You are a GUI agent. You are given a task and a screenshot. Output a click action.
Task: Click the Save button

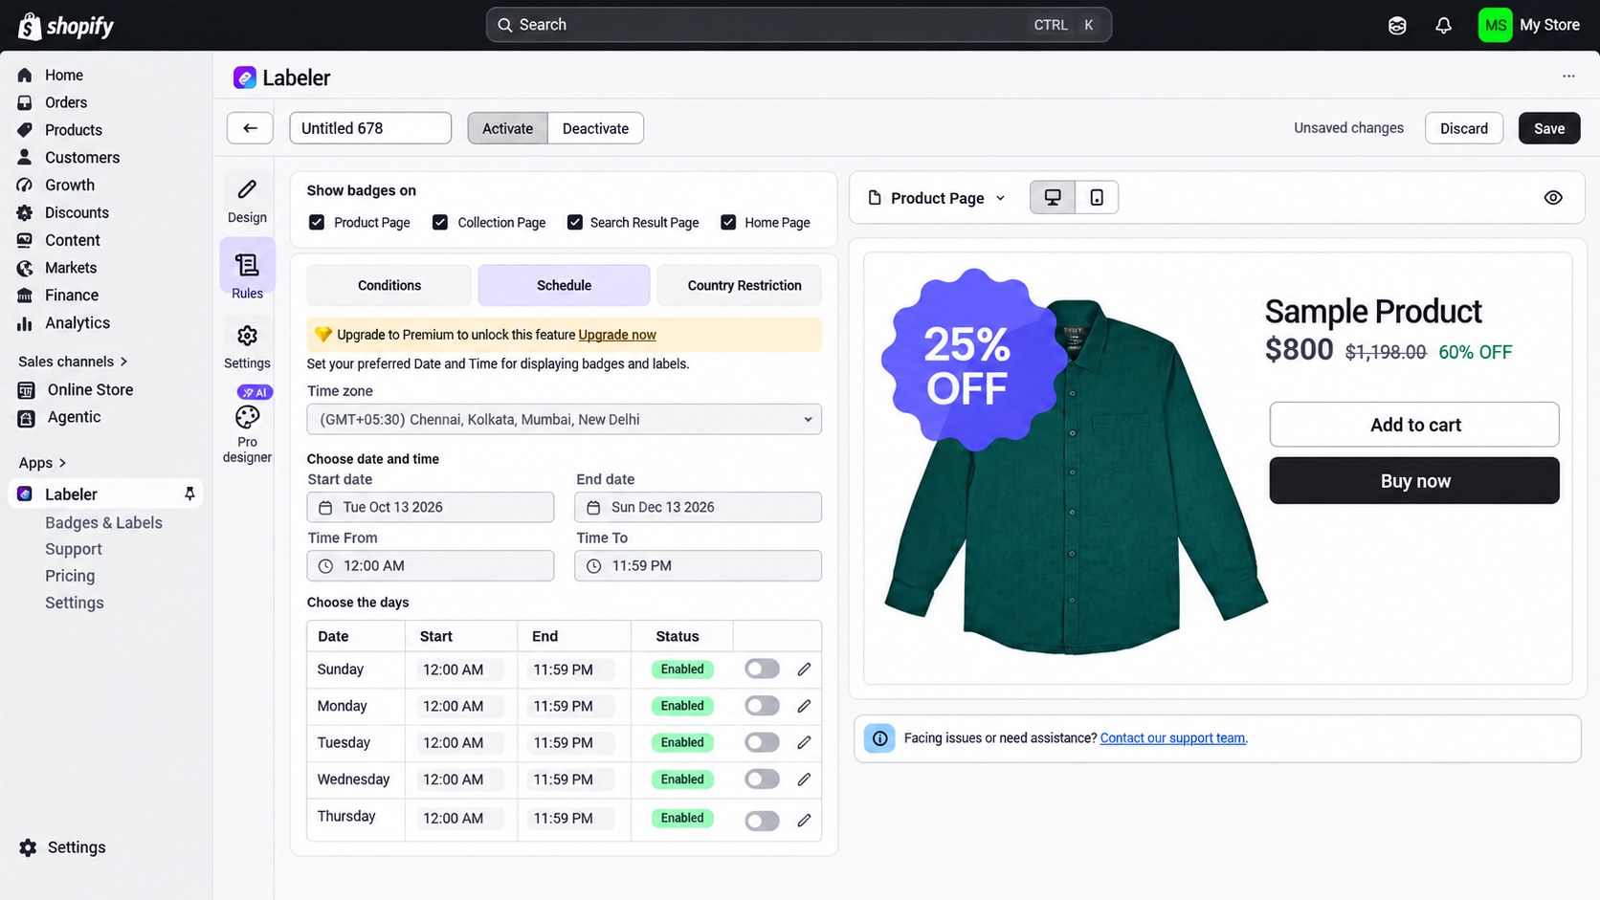[1549, 128]
